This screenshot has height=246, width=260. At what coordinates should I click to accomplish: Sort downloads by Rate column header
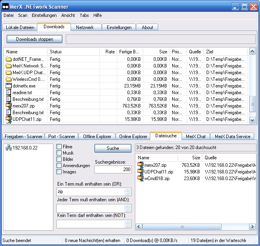click(108, 52)
